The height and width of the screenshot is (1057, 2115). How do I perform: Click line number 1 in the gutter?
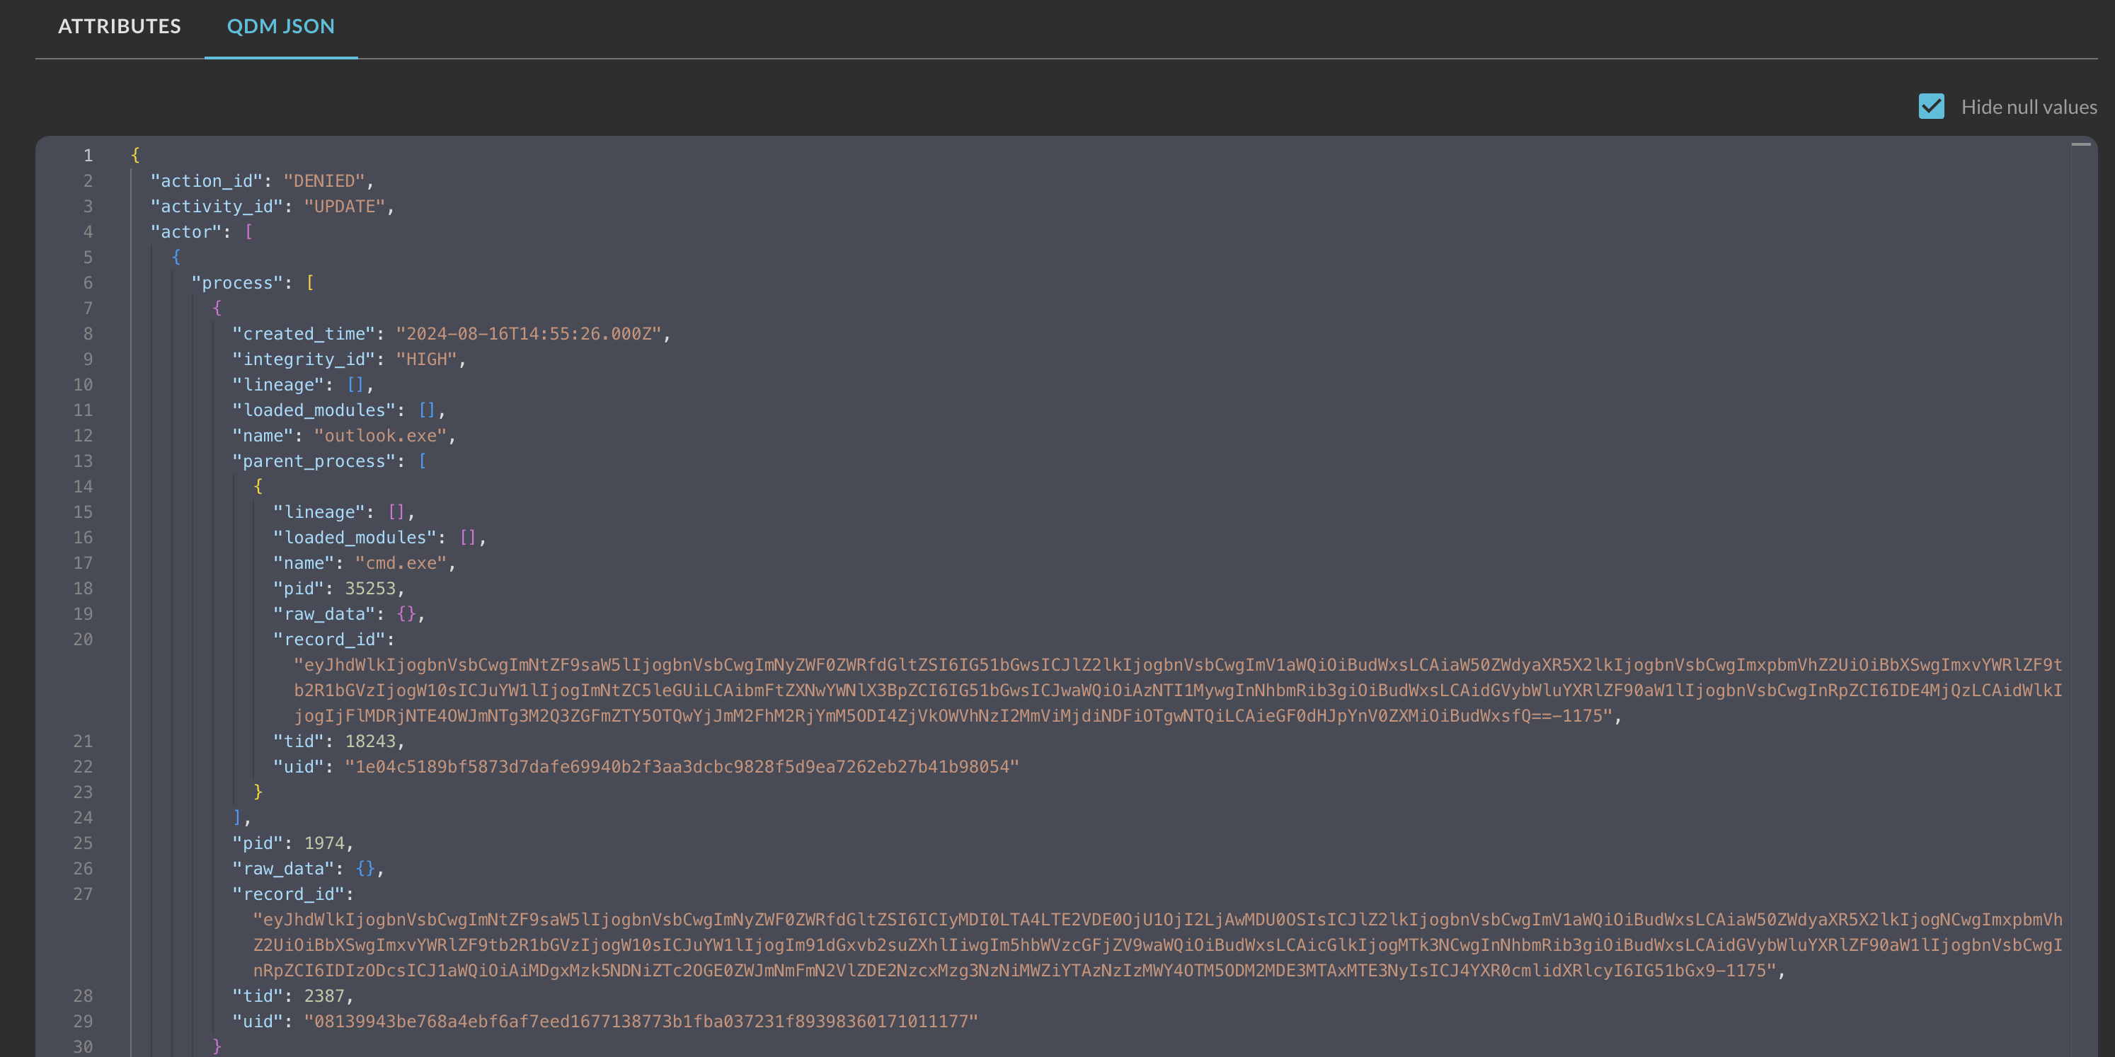(88, 155)
